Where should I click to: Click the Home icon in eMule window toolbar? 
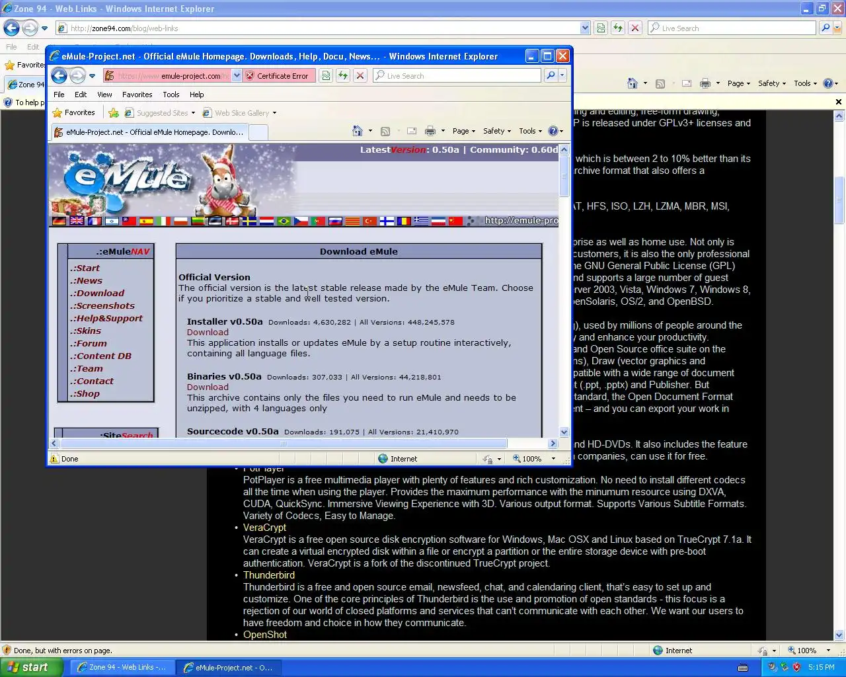pyautogui.click(x=358, y=131)
